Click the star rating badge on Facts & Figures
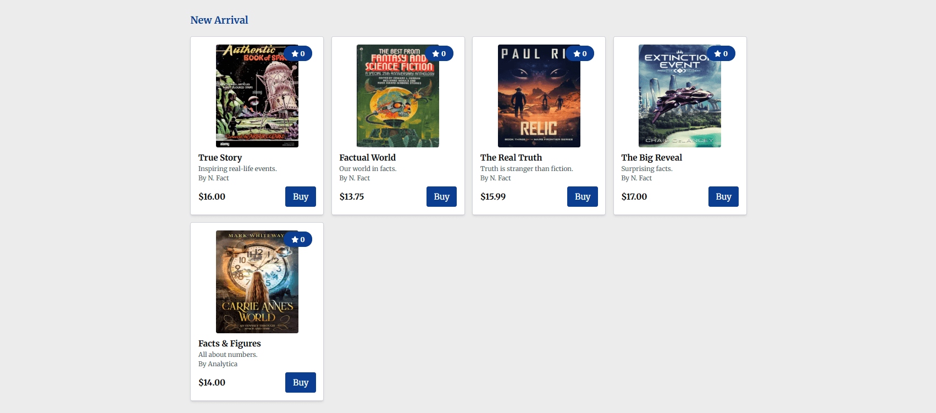 [x=298, y=239]
